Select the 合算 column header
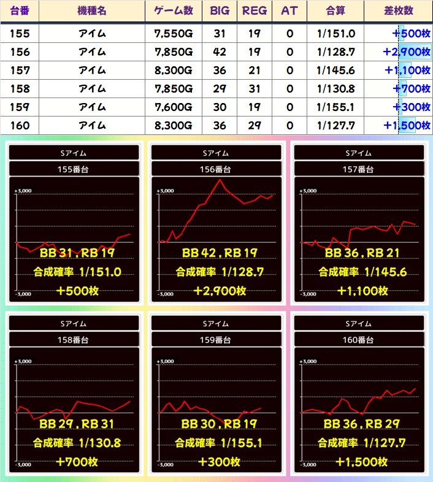This screenshot has height=482, width=433. [335, 11]
